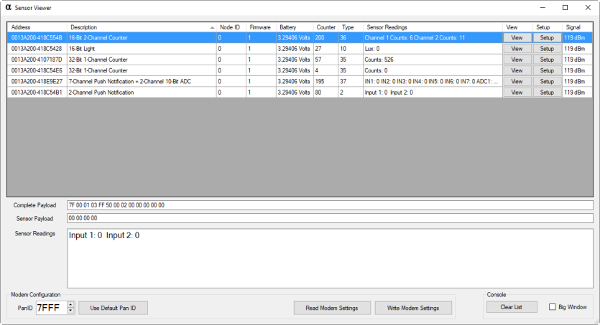Screen dimensions: 600x325
Task: Click the PanID input field
Action: 50,308
